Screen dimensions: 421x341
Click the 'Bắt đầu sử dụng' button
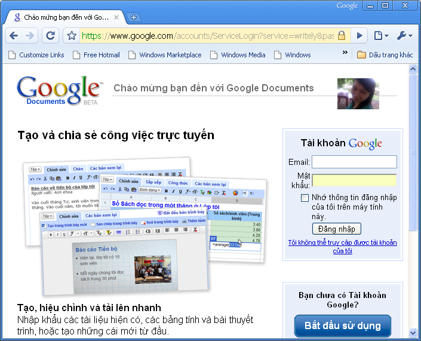click(x=343, y=325)
